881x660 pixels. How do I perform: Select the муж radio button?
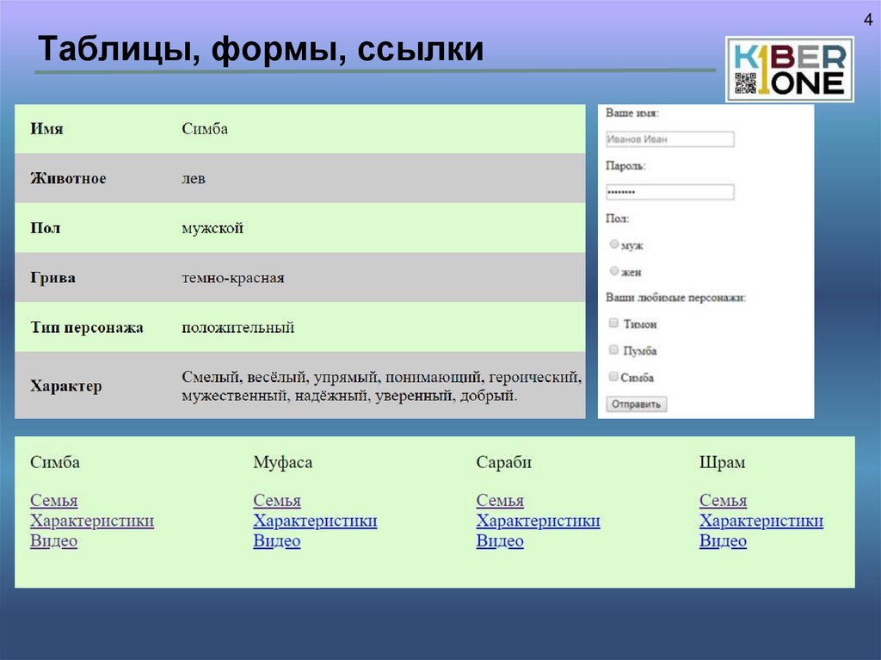(613, 244)
